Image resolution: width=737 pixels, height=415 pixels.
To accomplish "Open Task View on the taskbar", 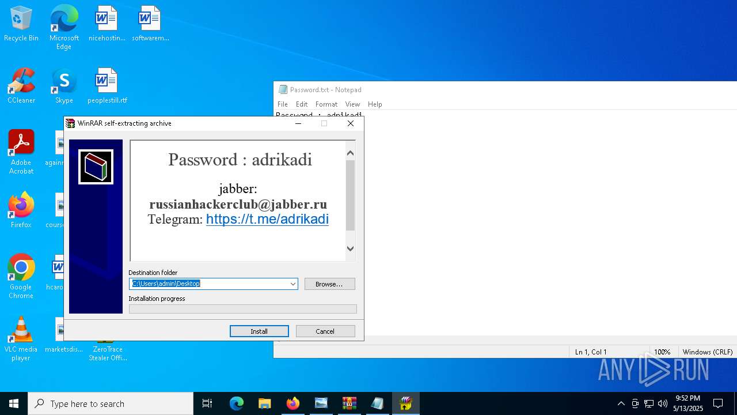I will coord(207,403).
